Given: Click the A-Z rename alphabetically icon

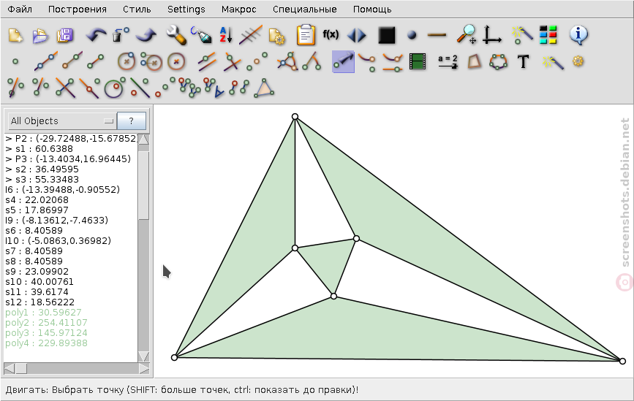Looking at the screenshot, I should tap(226, 36).
